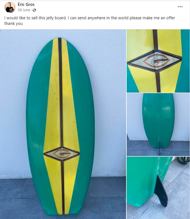Click the brown stringer stripe above the main logo

pyautogui.click(x=61, y=92)
